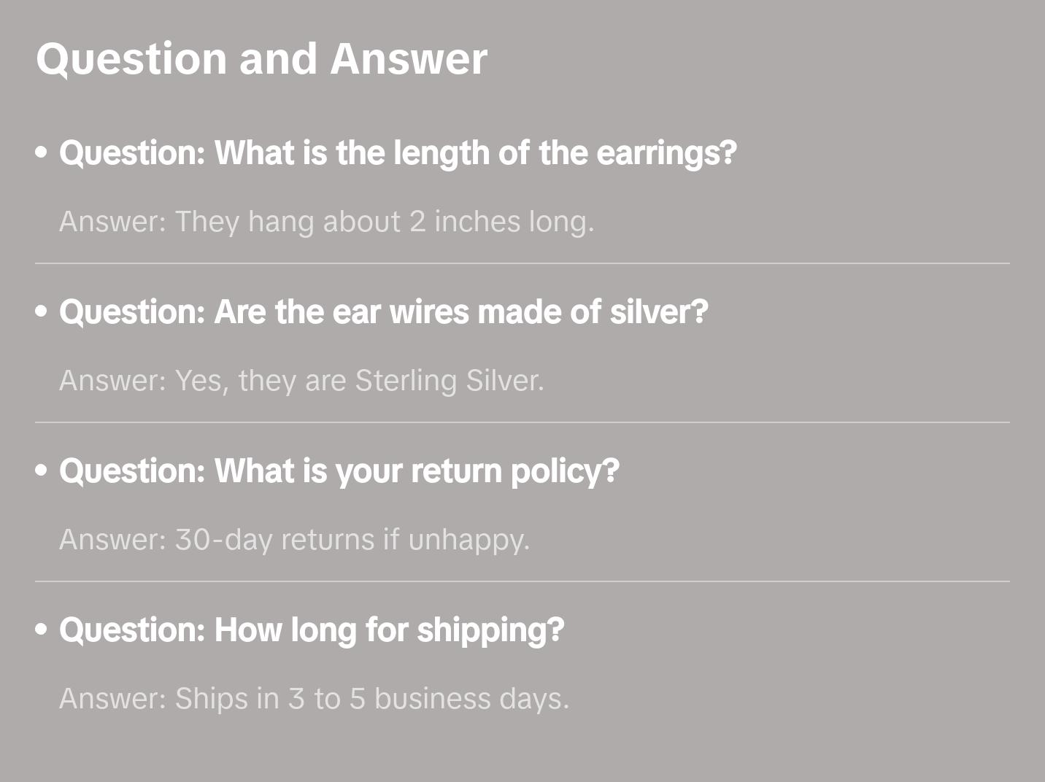Open the return policy question
1045x782 pixels.
tap(339, 471)
